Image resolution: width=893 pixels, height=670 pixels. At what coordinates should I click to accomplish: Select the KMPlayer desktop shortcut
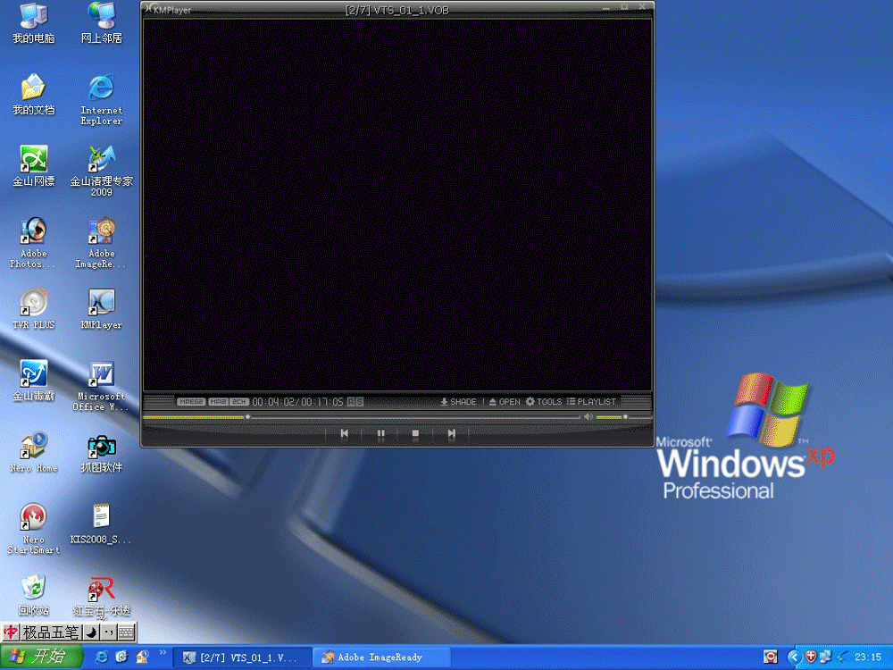[102, 309]
